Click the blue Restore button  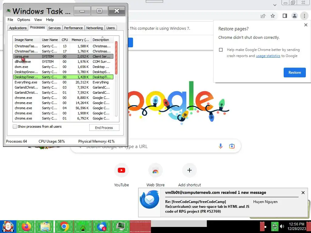click(x=295, y=73)
